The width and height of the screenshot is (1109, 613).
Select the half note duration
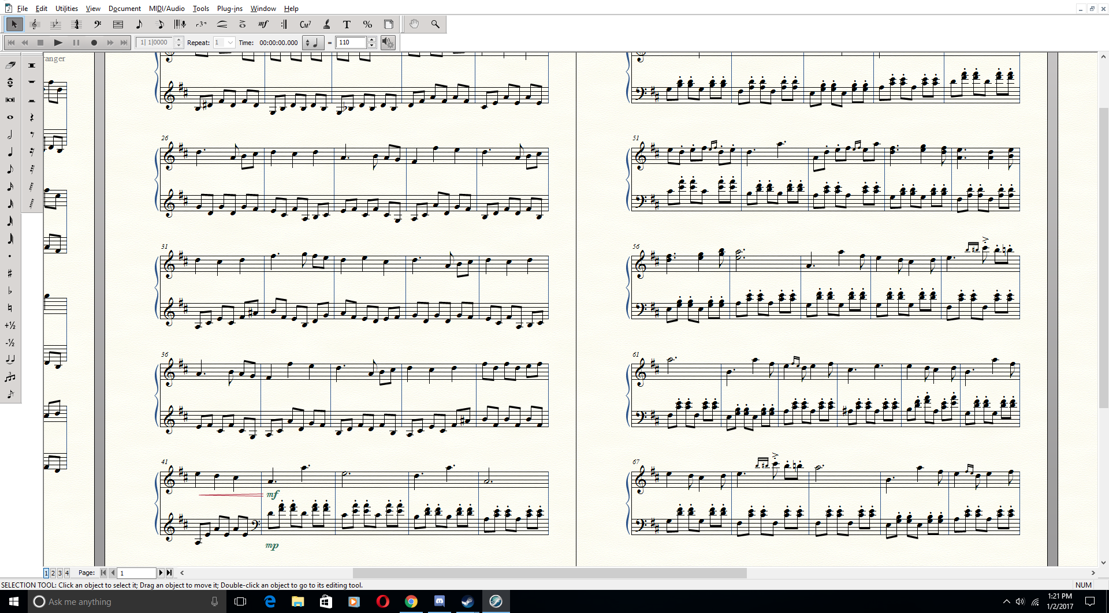click(10, 134)
